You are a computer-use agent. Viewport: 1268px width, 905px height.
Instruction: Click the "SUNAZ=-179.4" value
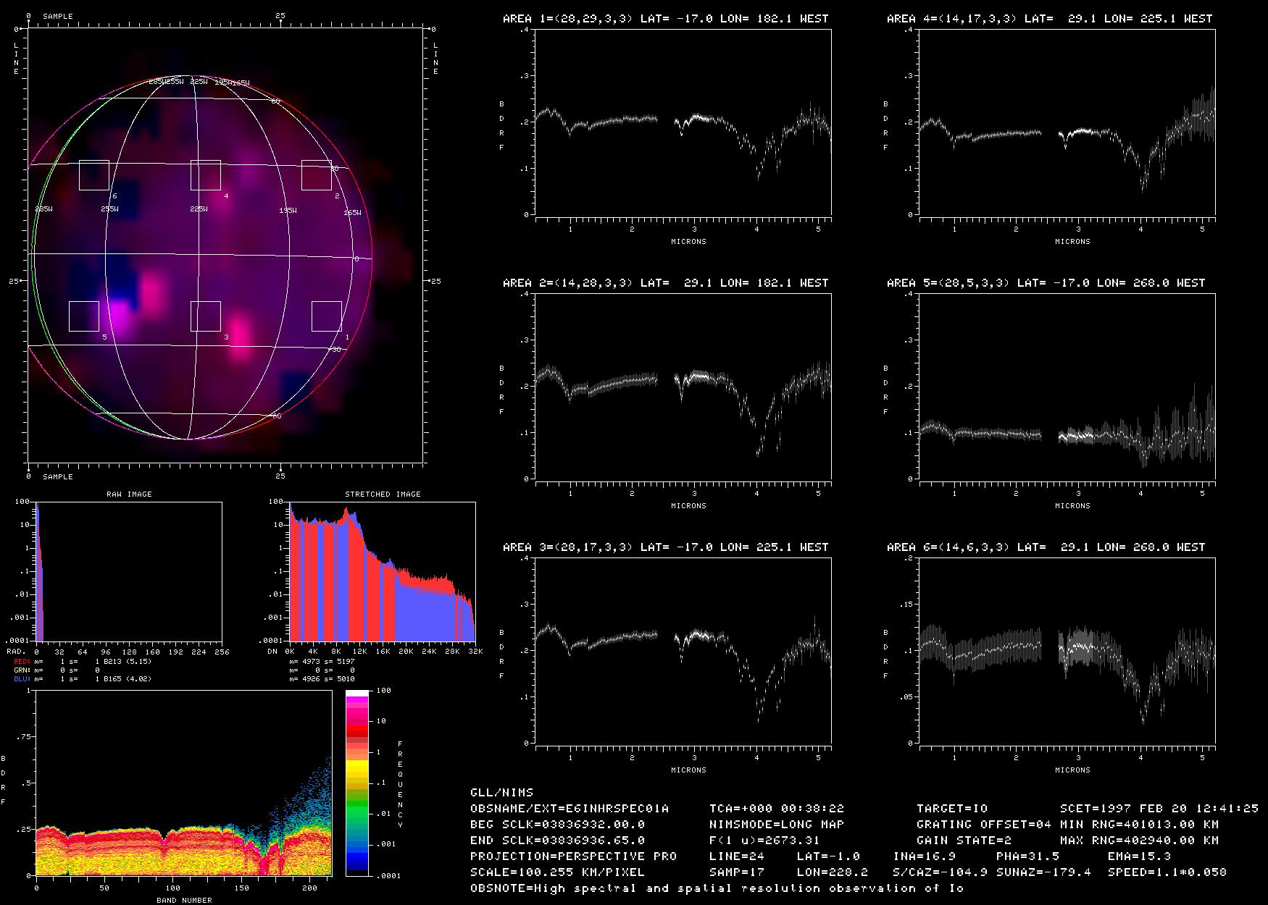point(1044,872)
